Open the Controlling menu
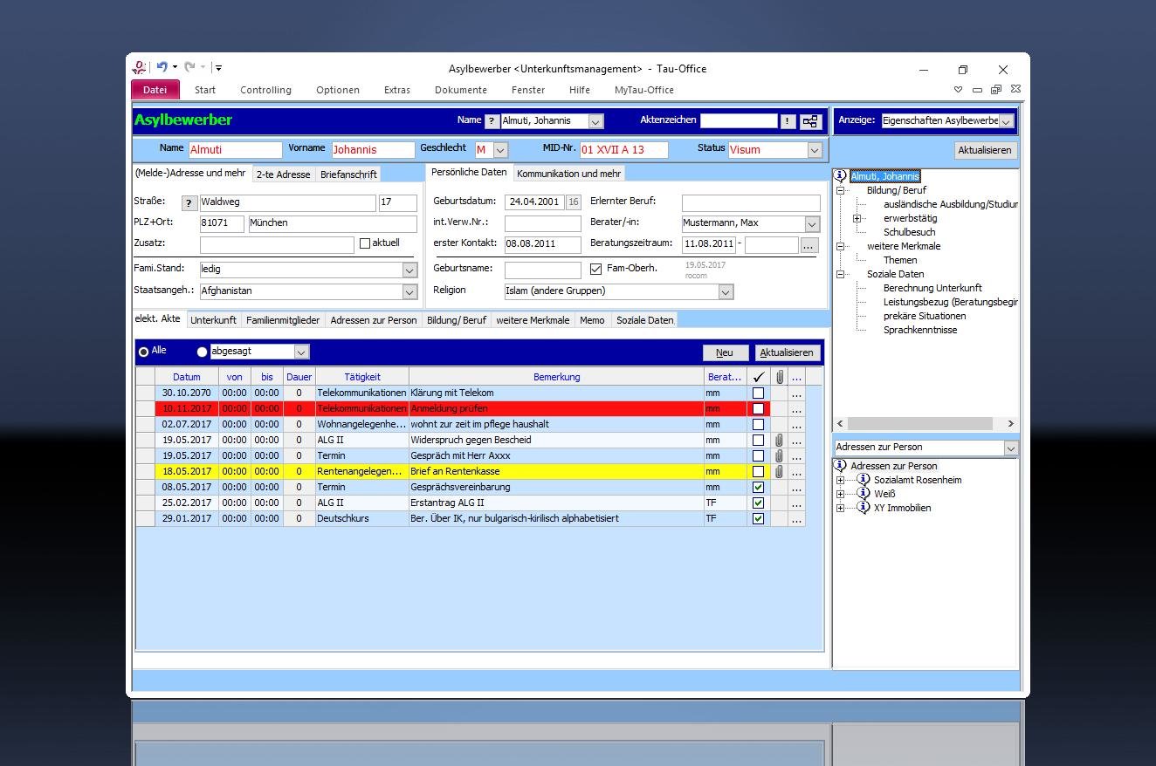The height and width of the screenshot is (766, 1156). [265, 90]
